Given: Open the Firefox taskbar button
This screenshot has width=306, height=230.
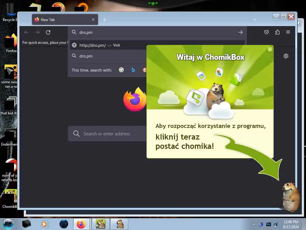Looking at the screenshot, I should 81,224.
